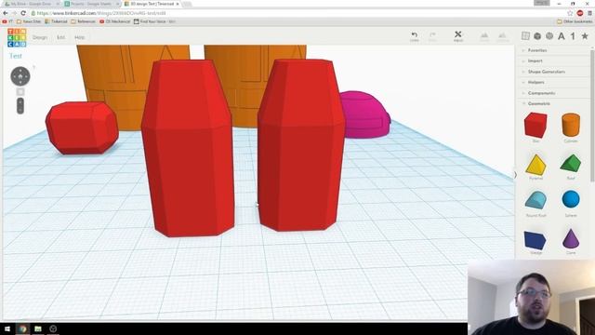Select the globe shapes category icon

[x=549, y=36]
